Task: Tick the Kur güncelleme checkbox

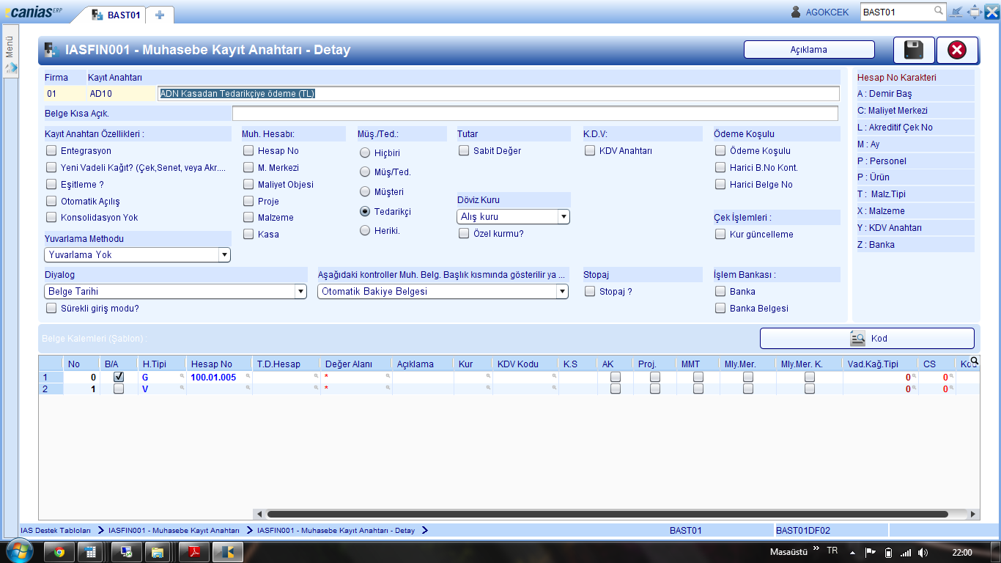Action: 720,234
